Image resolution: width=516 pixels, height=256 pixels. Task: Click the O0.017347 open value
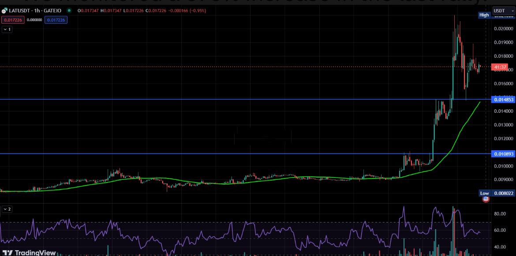[88, 11]
